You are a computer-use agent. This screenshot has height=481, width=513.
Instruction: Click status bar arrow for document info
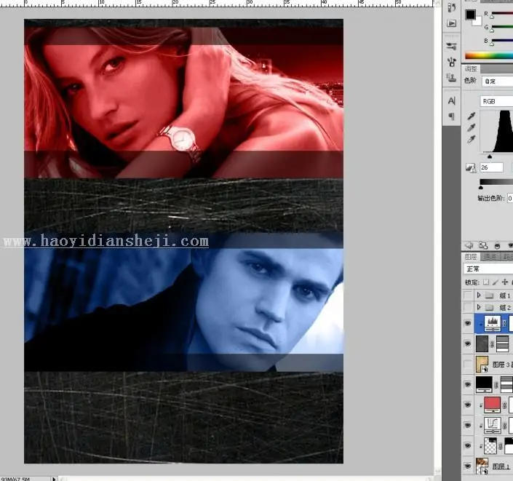tap(54, 479)
